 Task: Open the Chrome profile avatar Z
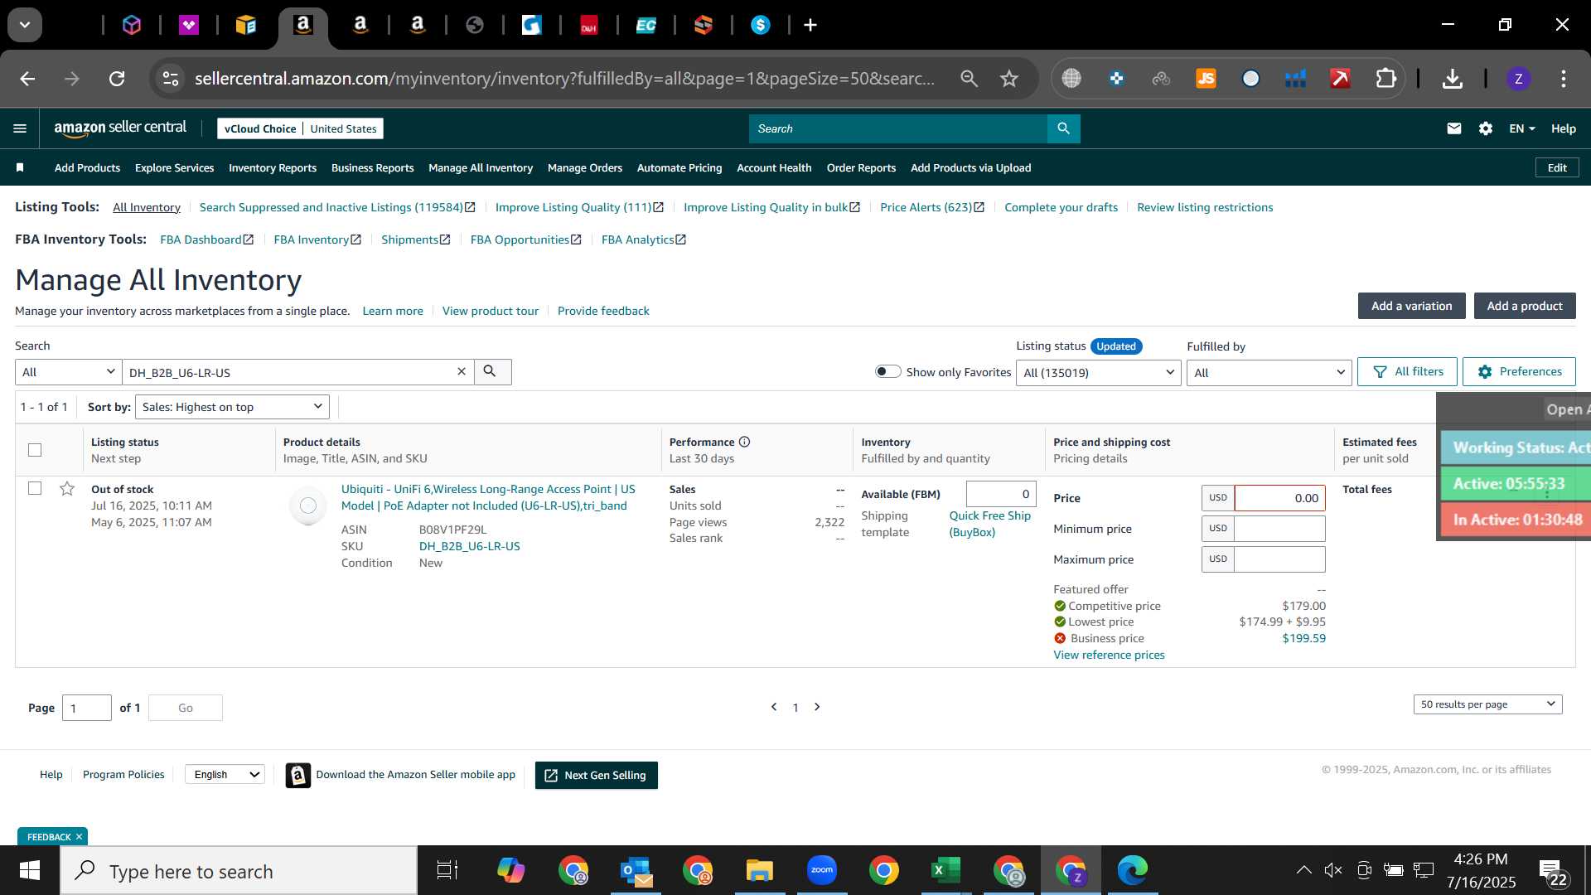point(1518,79)
